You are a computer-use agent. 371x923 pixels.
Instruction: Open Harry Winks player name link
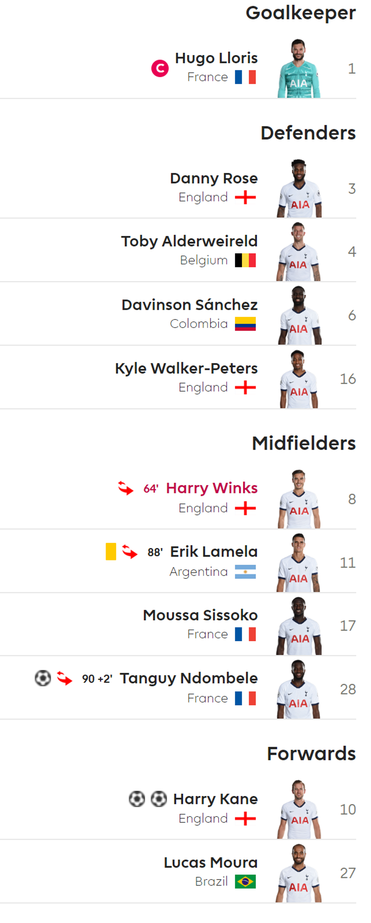pyautogui.click(x=212, y=488)
